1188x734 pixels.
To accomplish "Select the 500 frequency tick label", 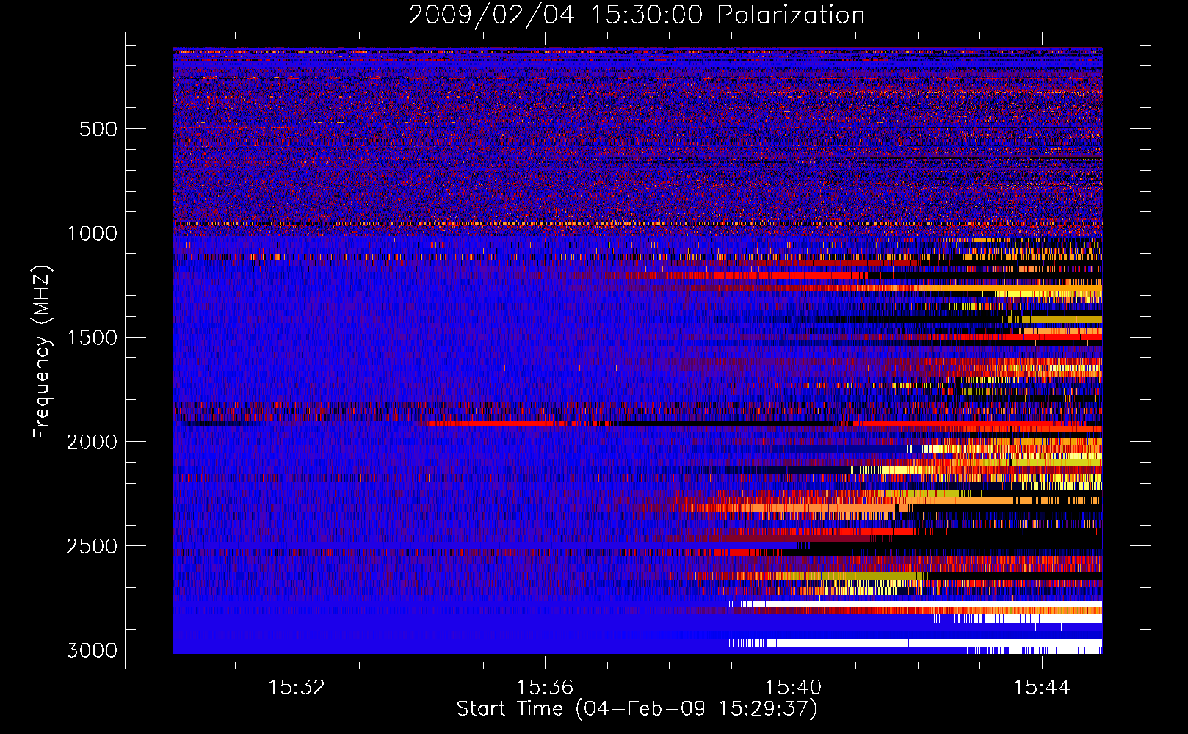I will click(98, 129).
